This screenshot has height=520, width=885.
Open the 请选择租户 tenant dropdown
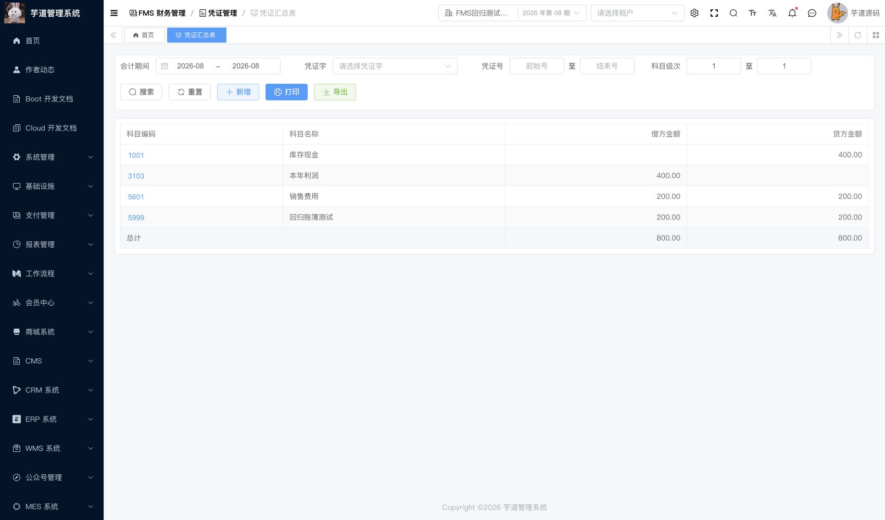tap(637, 13)
